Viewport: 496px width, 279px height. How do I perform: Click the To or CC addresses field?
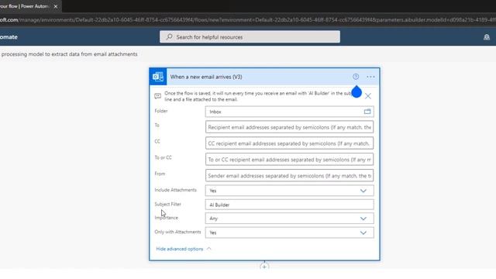(x=289, y=160)
